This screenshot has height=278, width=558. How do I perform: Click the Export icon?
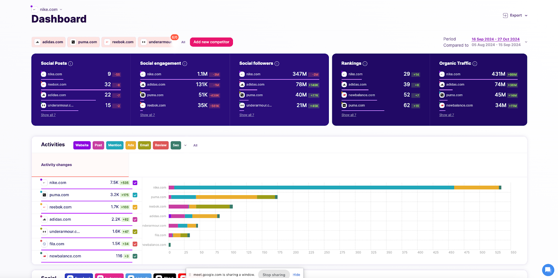coord(505,15)
